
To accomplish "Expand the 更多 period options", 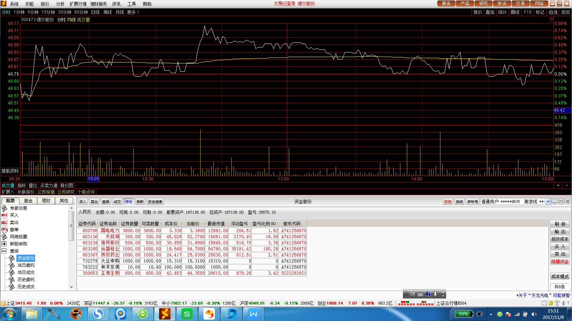I will pyautogui.click(x=133, y=12).
